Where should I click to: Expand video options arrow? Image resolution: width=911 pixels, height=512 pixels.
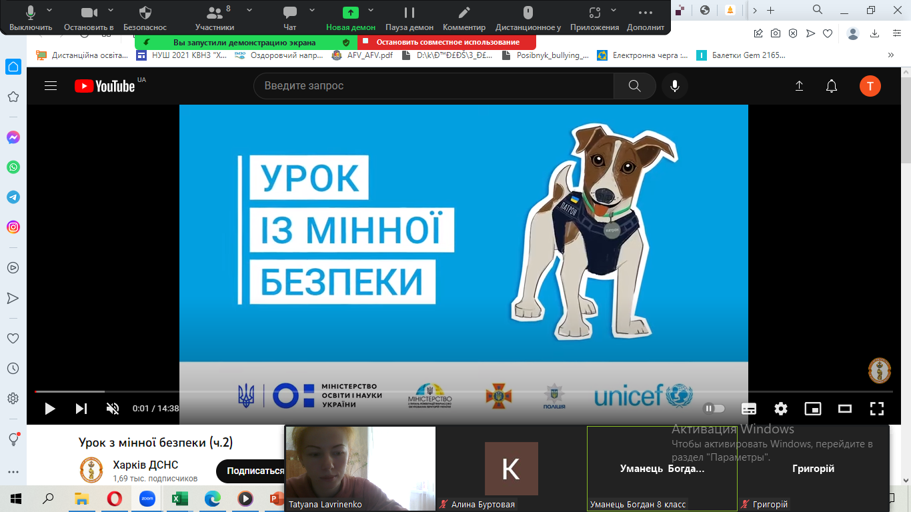[x=111, y=10]
